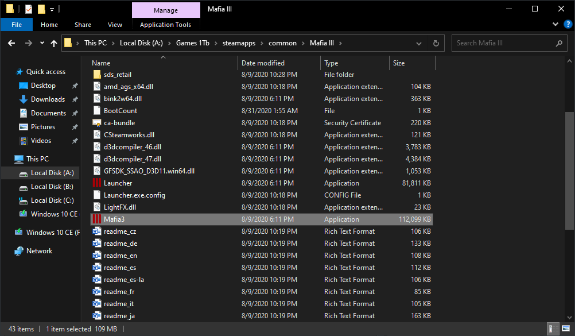This screenshot has height=336, width=575.
Task: Customize Quick Access Toolbar dropdown arrow
Action: click(x=52, y=9)
